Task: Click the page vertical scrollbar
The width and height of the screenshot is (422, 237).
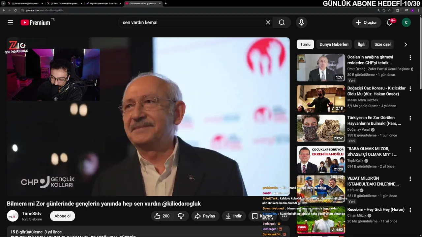Action: (420, 53)
